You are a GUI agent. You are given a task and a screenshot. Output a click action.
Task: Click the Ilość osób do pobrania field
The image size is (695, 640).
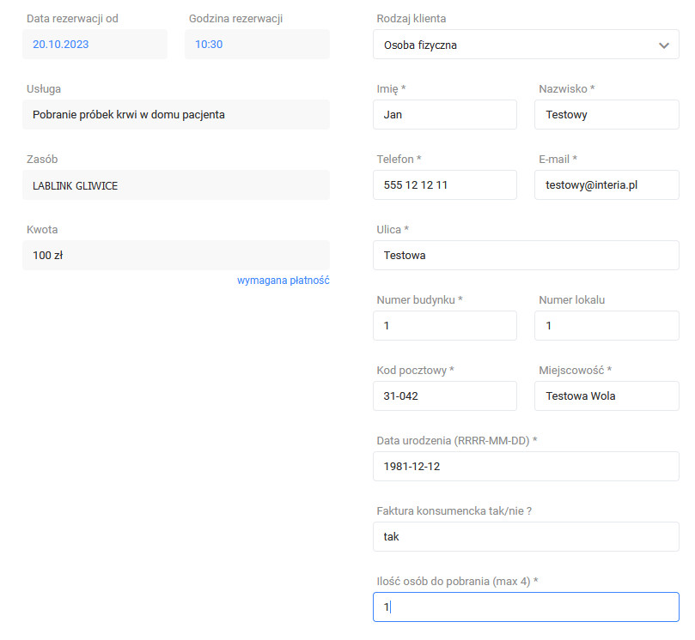[526, 607]
